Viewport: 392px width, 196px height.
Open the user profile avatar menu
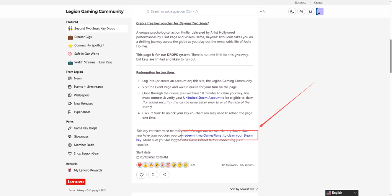point(320,11)
